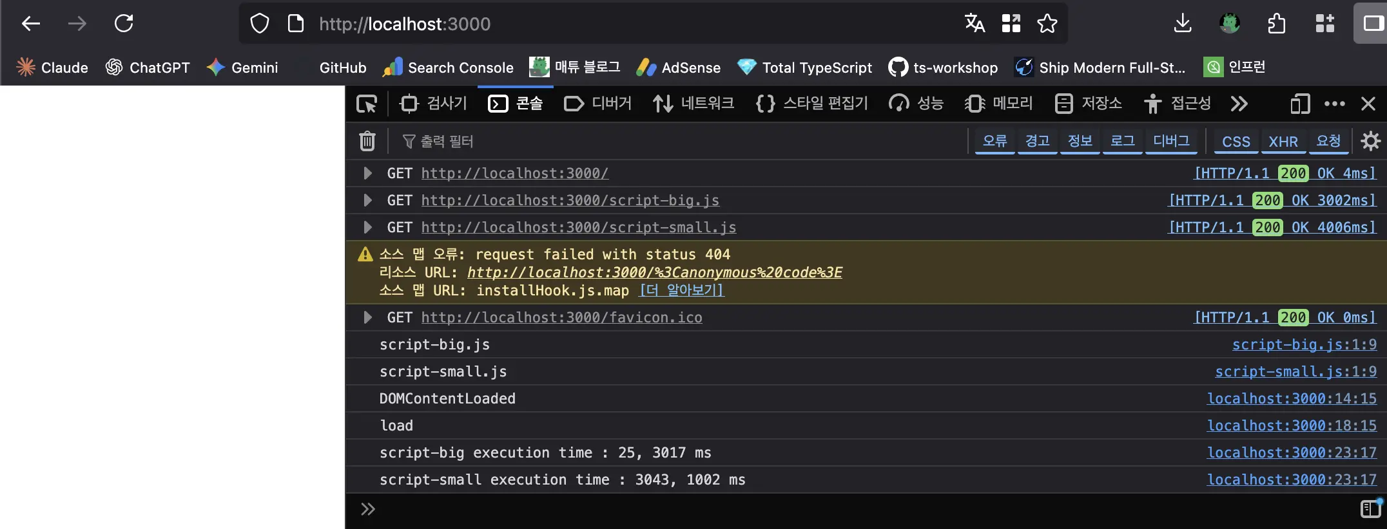Click the 더 알아보기 link in the warning

(682, 290)
